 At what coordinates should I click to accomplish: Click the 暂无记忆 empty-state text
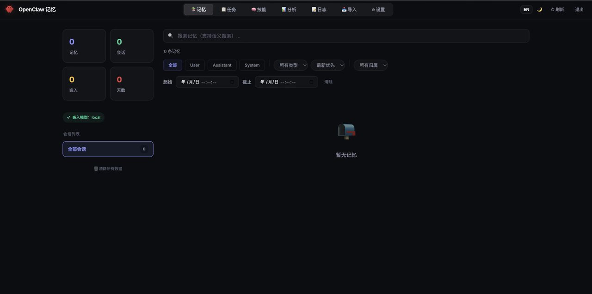346,155
